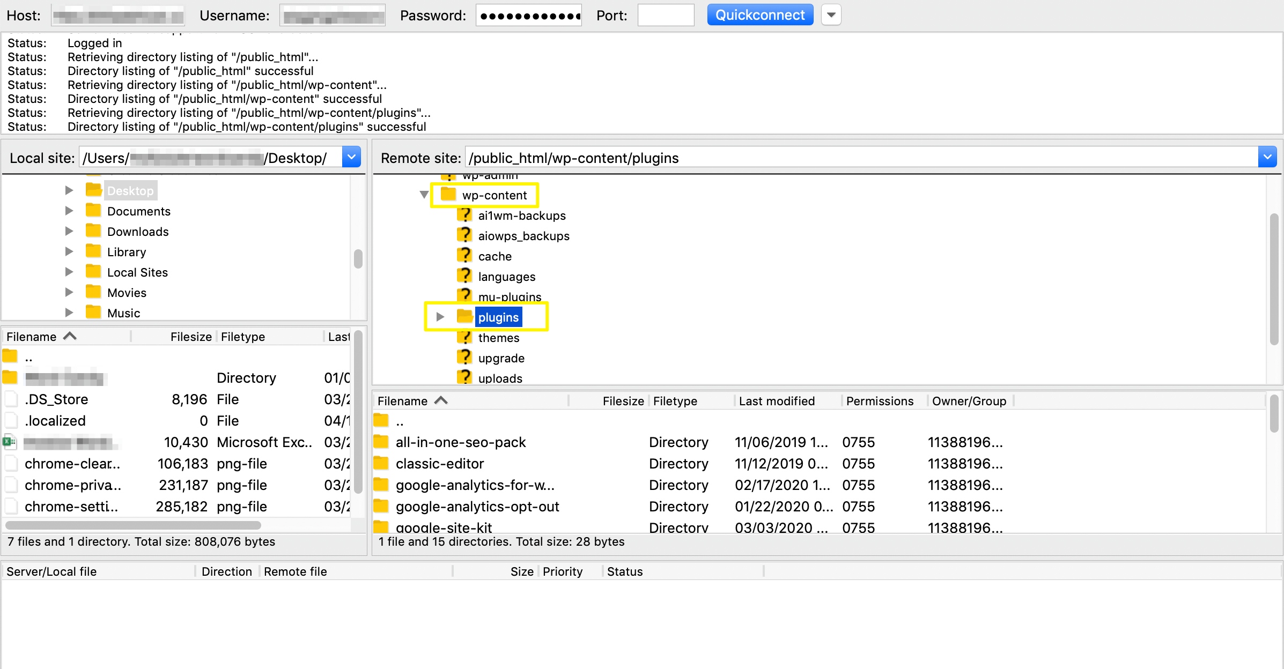Collapse the wp-content tree node
Image resolution: width=1284 pixels, height=669 pixels.
(424, 195)
